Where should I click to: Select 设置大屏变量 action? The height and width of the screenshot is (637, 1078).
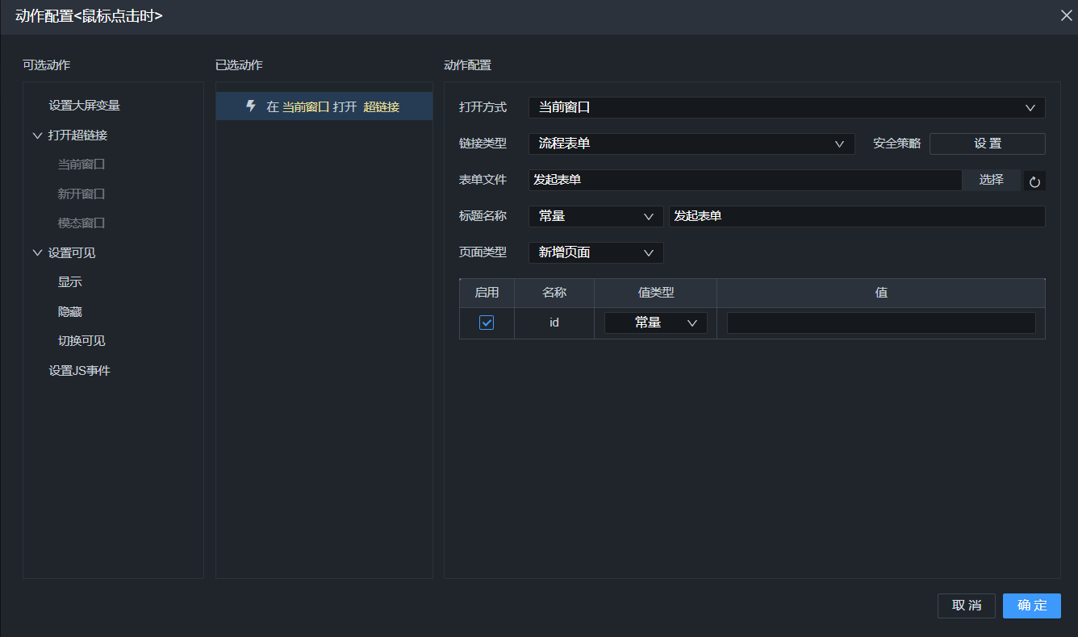click(x=84, y=106)
